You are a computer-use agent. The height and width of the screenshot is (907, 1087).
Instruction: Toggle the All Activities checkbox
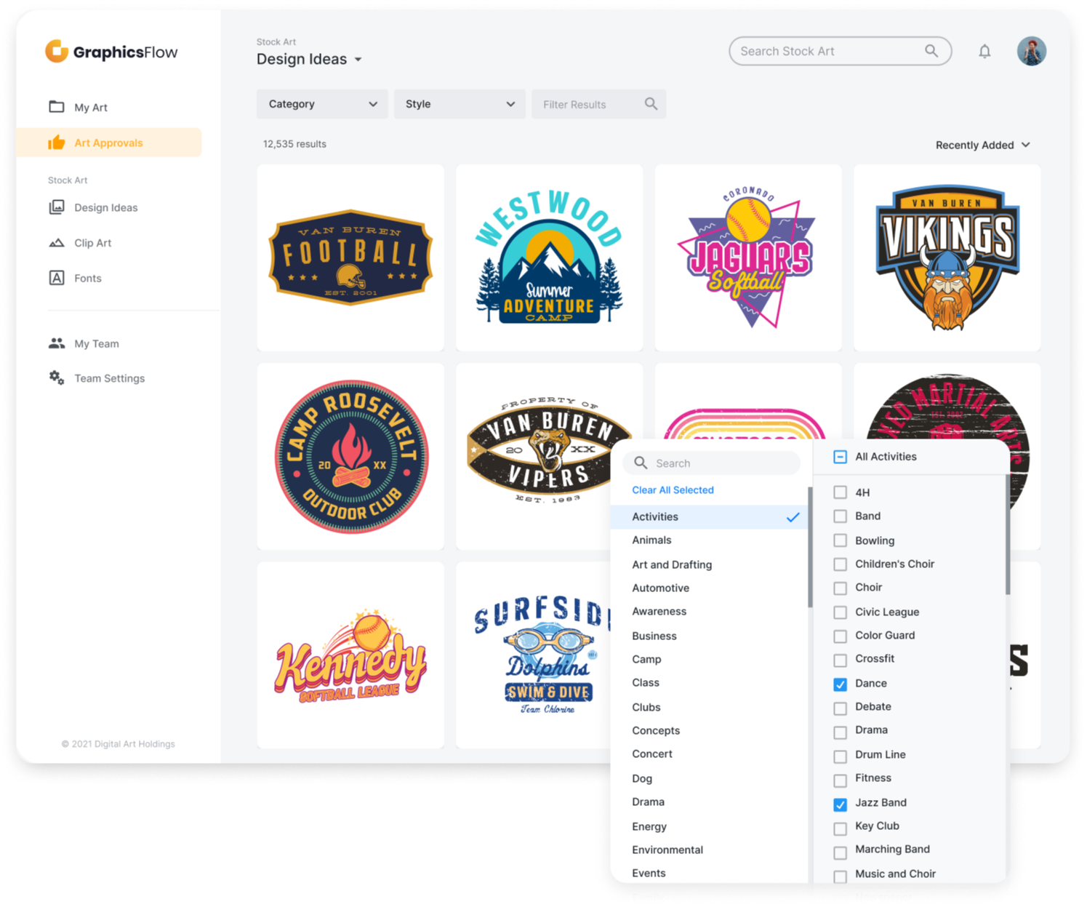840,457
